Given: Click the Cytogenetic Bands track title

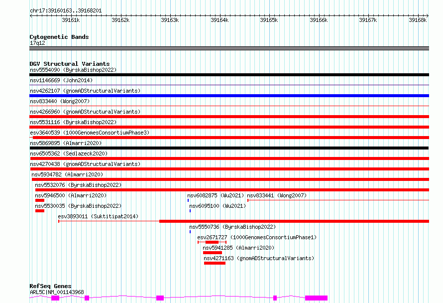Looking at the screenshot, I should tap(59, 37).
